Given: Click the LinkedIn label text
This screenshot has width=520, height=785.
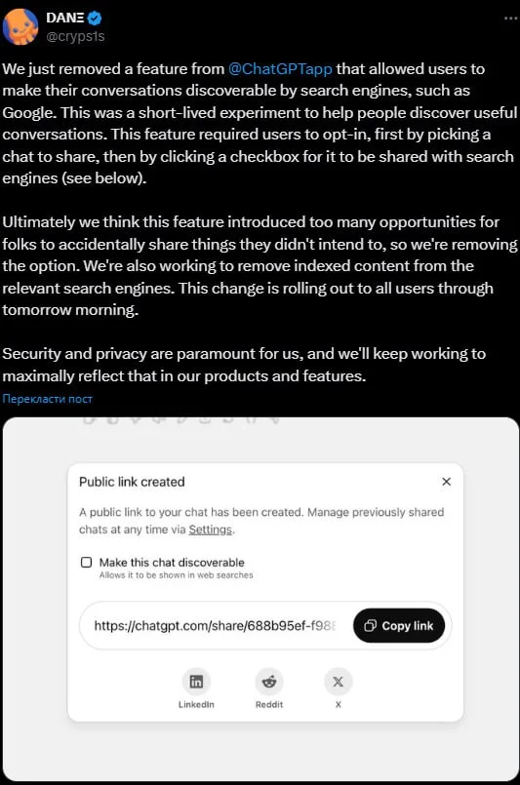Looking at the screenshot, I should [x=196, y=704].
